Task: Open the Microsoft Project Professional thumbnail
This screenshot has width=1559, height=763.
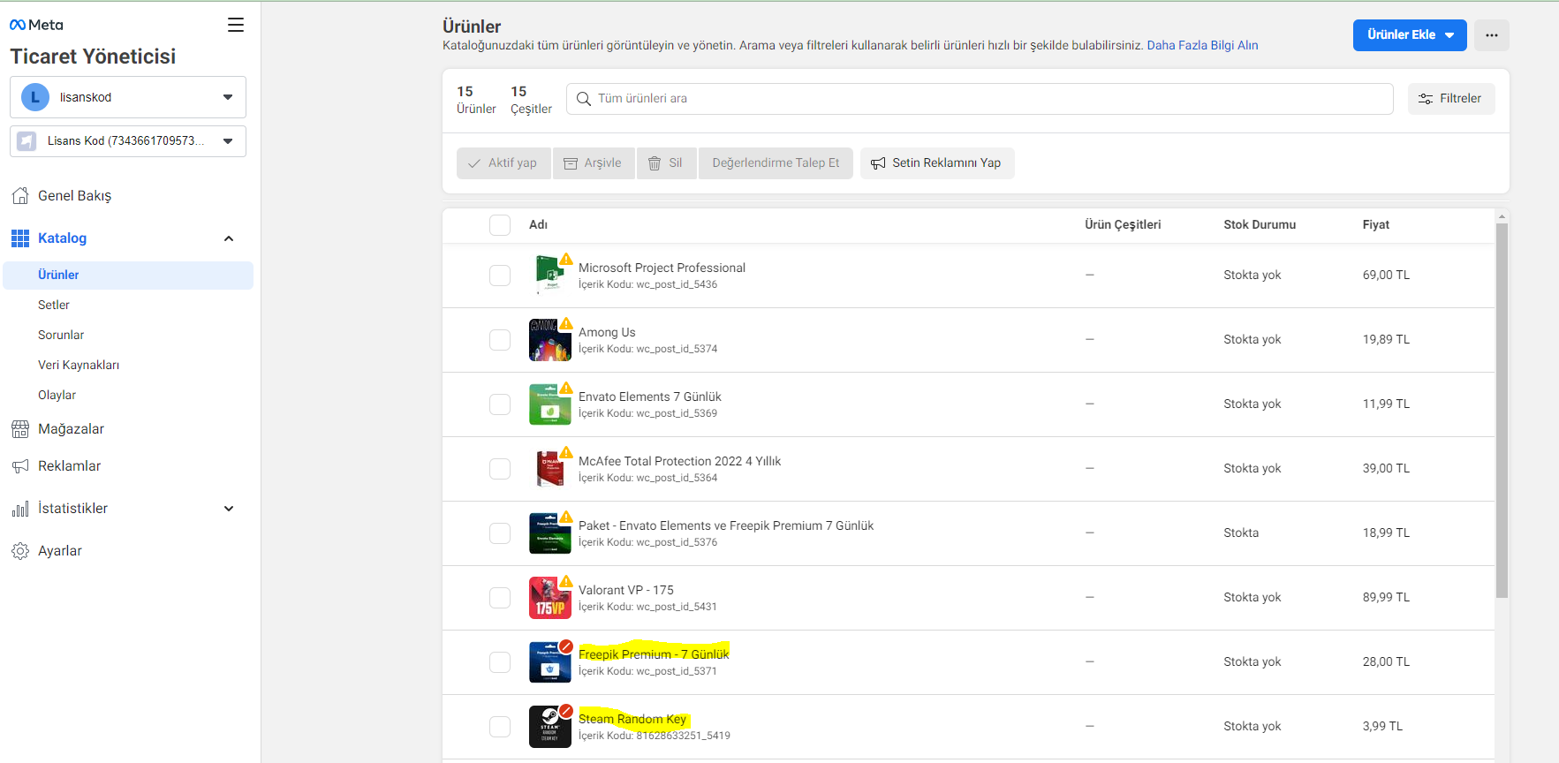Action: [550, 276]
